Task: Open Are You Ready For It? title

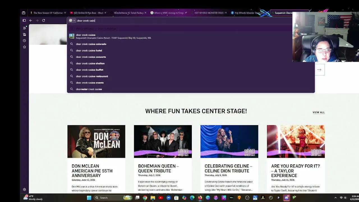Action: coord(295,171)
